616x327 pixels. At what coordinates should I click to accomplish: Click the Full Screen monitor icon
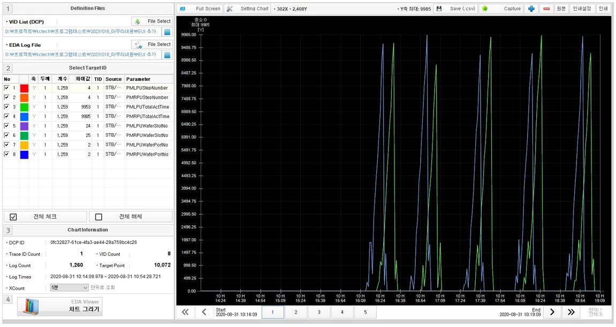coord(182,9)
